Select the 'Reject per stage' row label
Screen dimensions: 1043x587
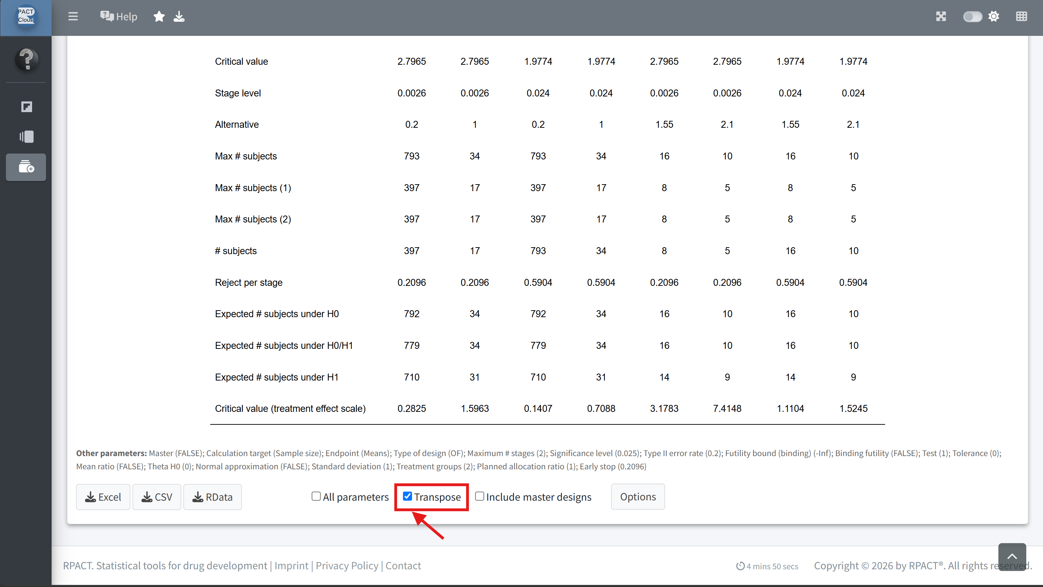(x=249, y=283)
